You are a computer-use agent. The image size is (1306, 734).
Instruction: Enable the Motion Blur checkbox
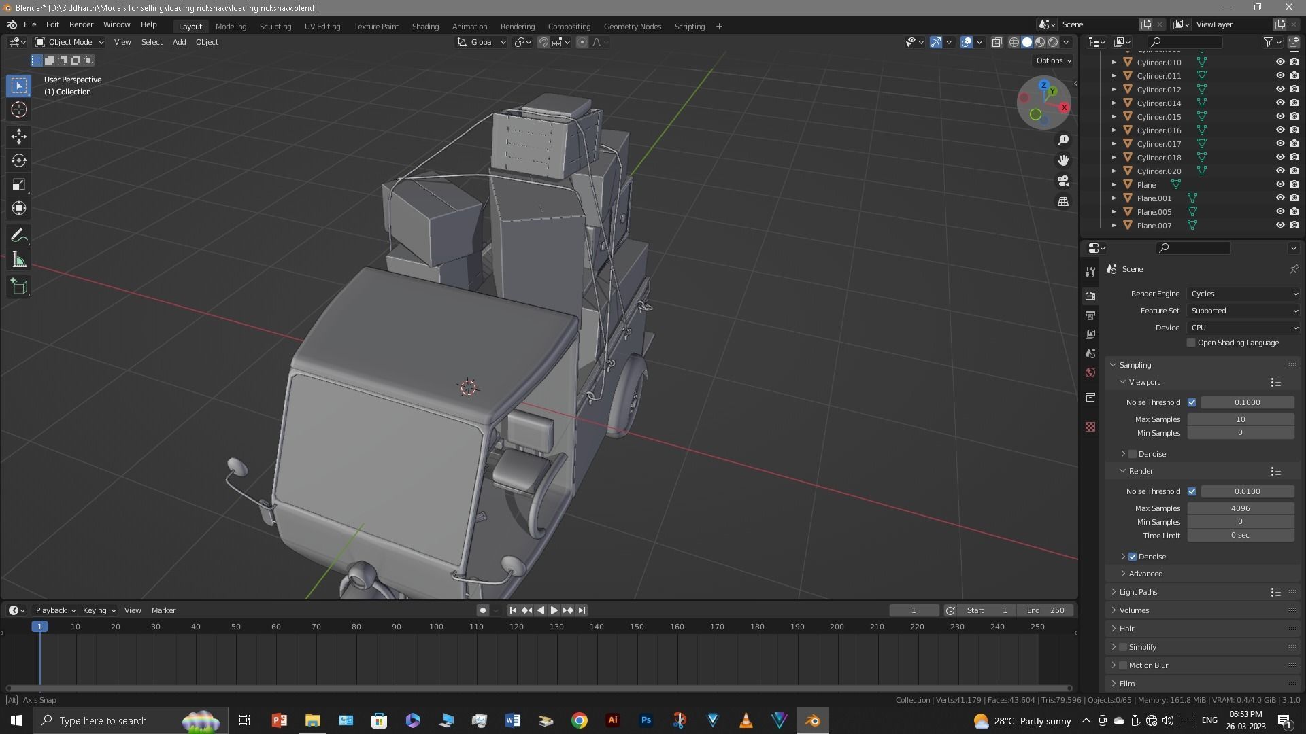click(x=1123, y=665)
